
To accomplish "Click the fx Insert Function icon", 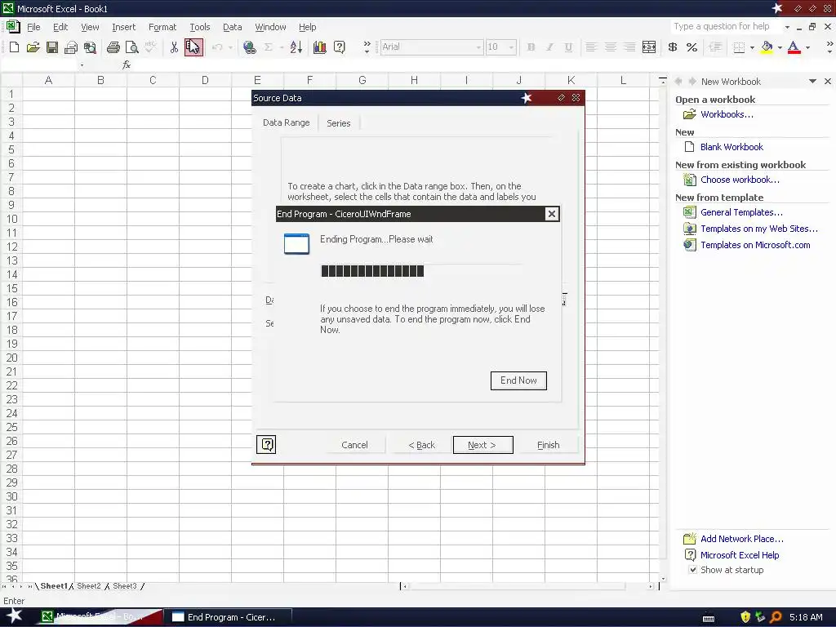I will (x=127, y=64).
